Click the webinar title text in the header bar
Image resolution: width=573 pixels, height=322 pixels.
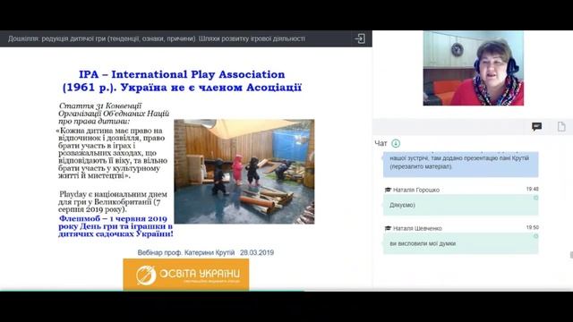157,38
